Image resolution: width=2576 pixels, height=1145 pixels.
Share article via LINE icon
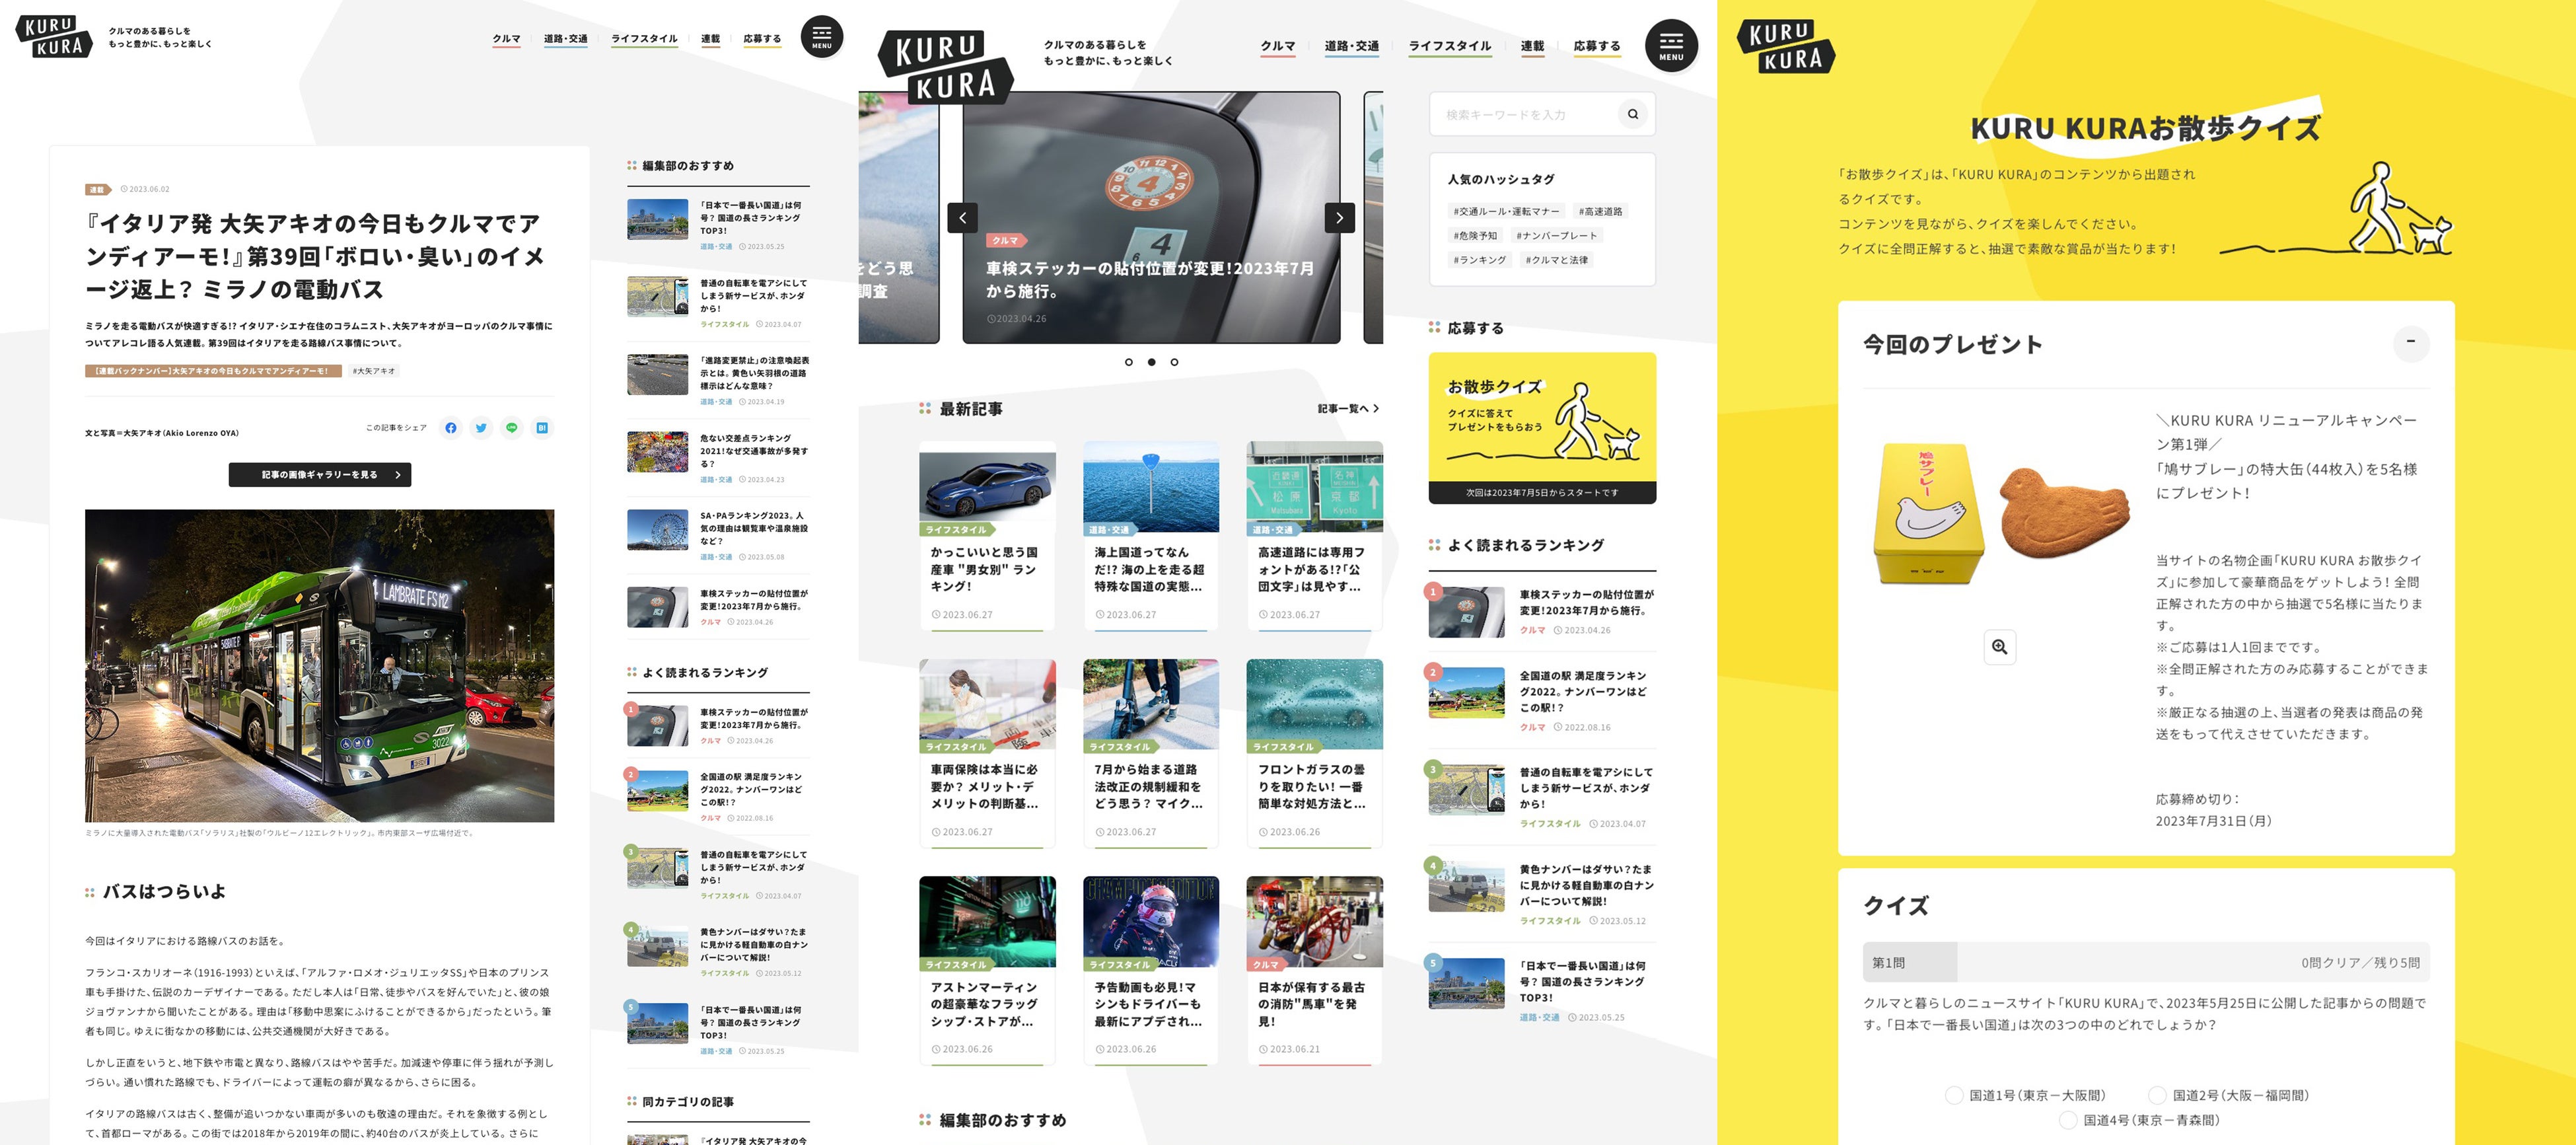point(511,428)
